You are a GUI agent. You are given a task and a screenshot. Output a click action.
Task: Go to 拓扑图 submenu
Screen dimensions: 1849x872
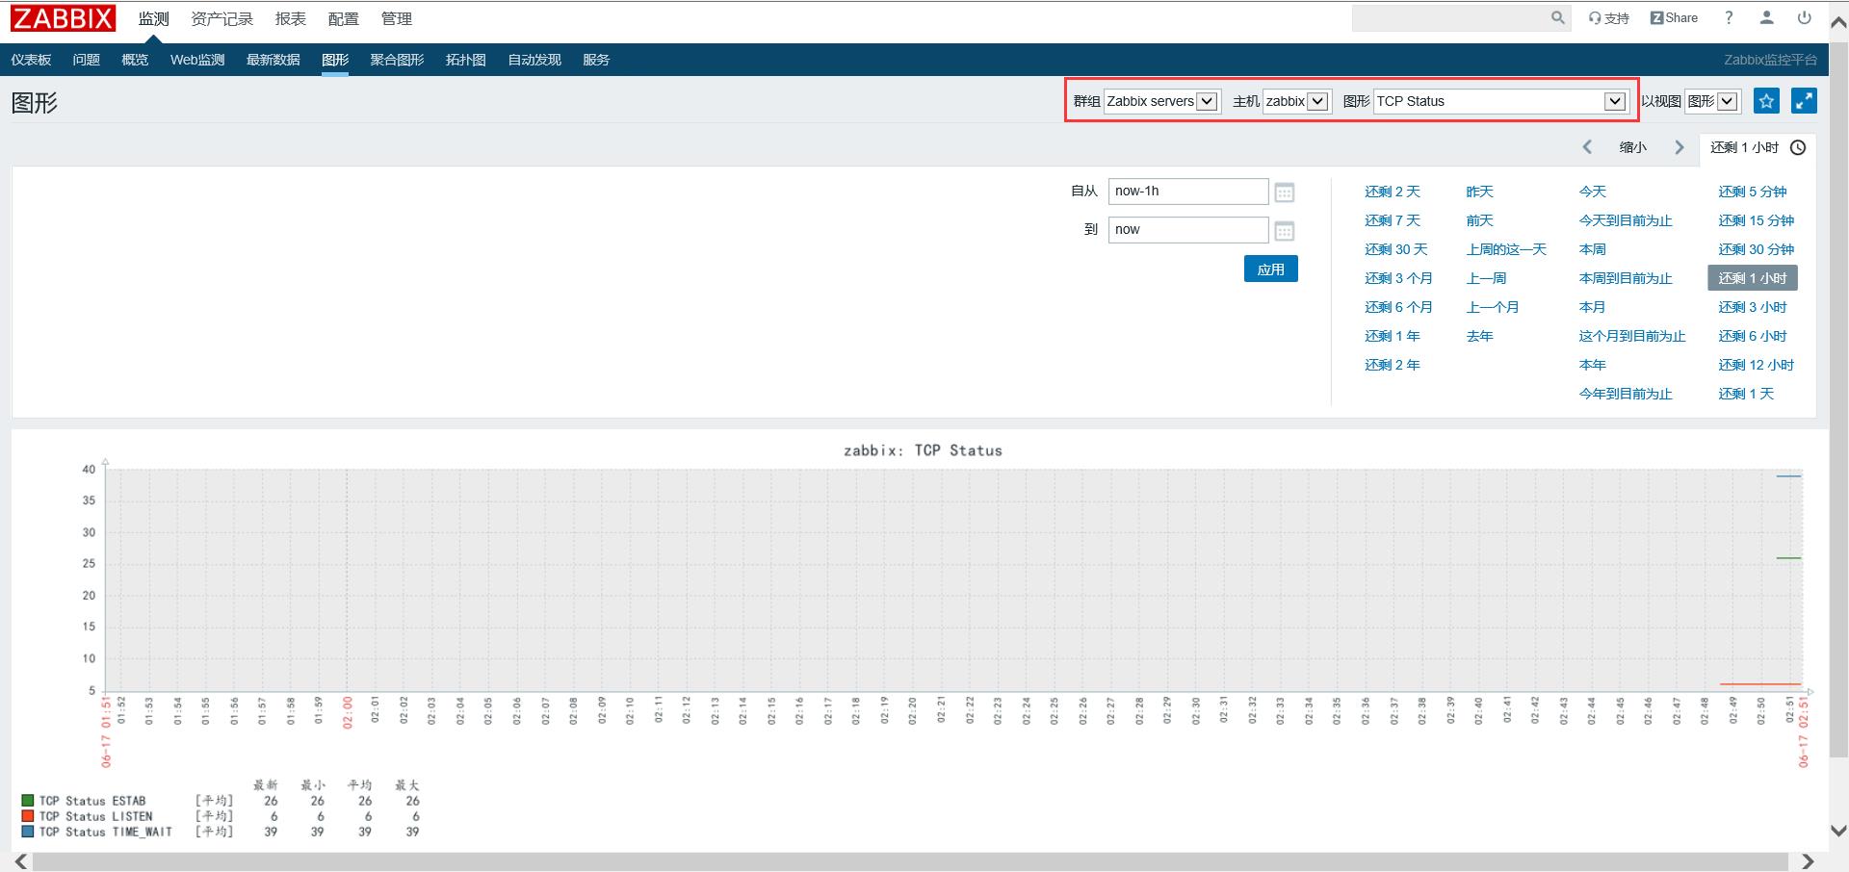[465, 60]
